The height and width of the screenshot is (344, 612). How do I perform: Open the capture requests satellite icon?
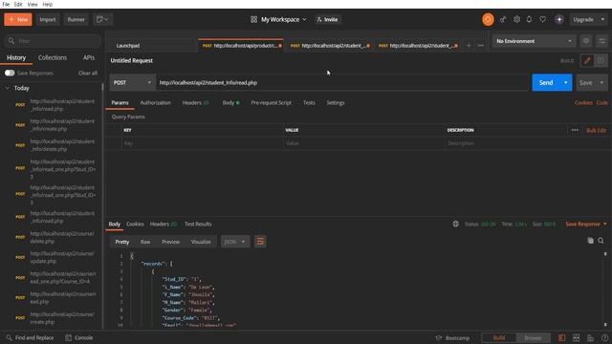click(503, 19)
